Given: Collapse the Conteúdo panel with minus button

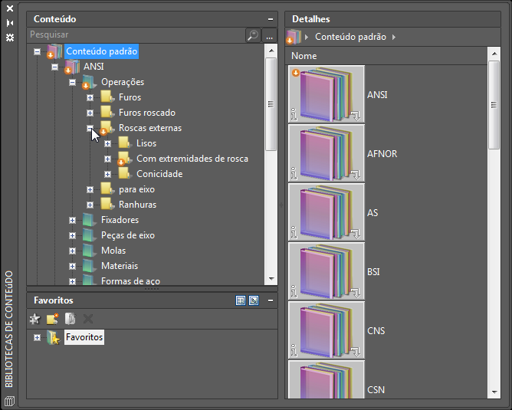Looking at the screenshot, I should point(271,19).
